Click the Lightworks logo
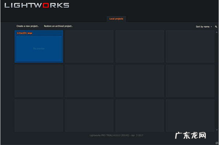This screenshot has width=219, height=145. [x=37, y=5]
